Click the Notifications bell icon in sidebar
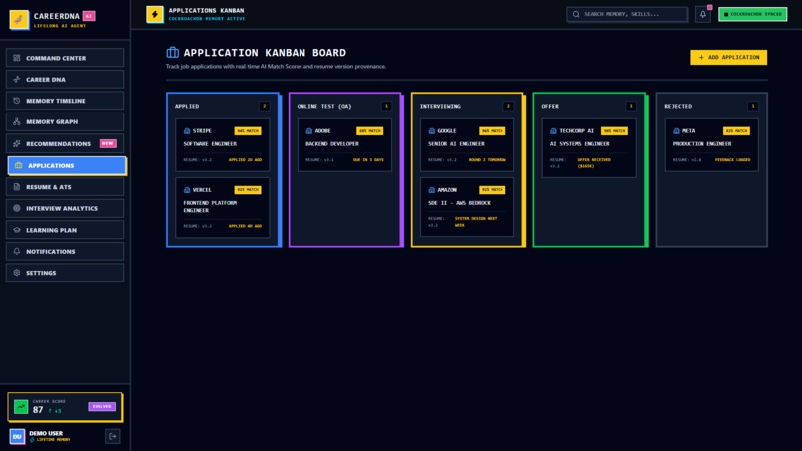Viewport: 802px width, 451px height. pyautogui.click(x=16, y=251)
